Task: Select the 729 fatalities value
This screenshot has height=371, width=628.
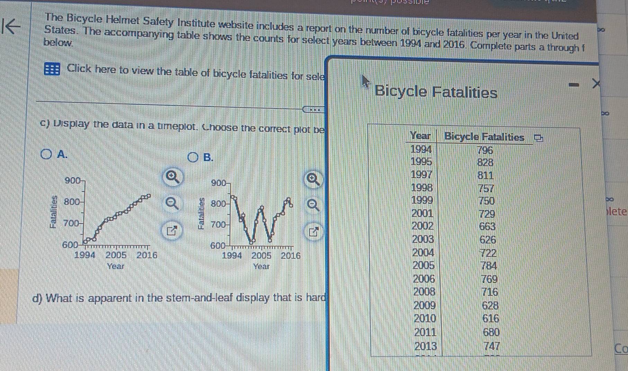Action: [487, 214]
